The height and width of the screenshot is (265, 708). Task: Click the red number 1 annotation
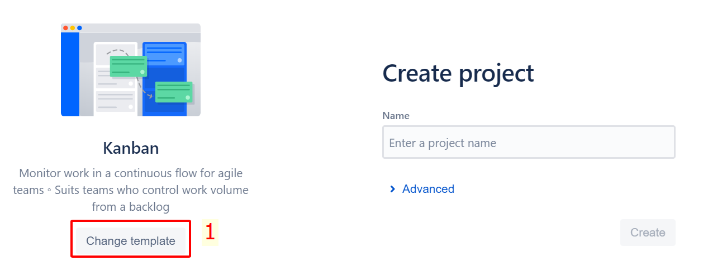(x=210, y=232)
